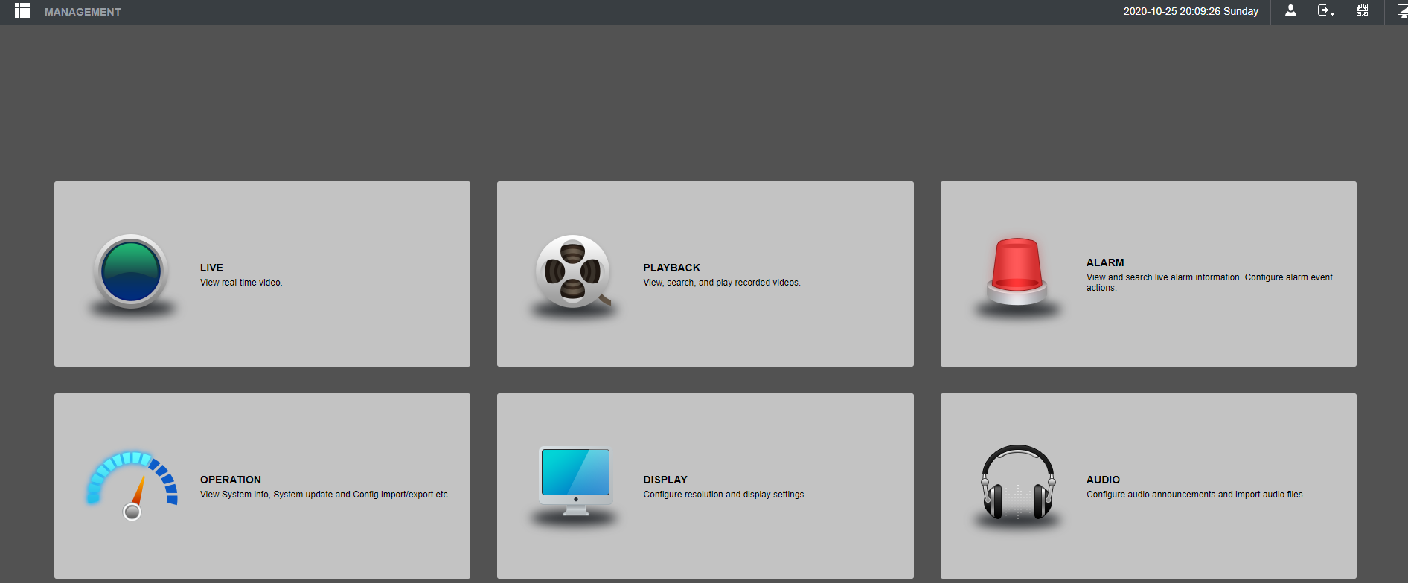Click the user account icon
The image size is (1408, 583).
[1290, 10]
